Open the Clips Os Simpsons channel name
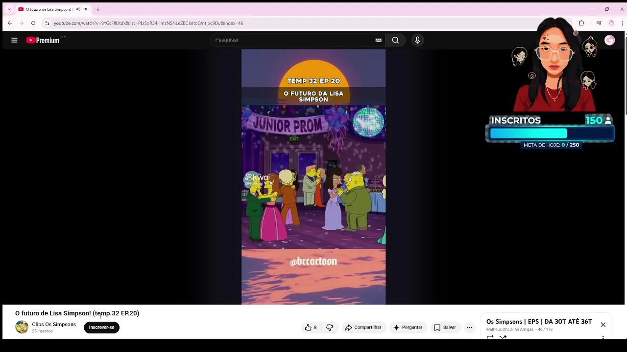The height and width of the screenshot is (352, 627). (x=54, y=325)
